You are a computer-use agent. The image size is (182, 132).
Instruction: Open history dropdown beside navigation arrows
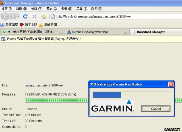(x=18, y=16)
